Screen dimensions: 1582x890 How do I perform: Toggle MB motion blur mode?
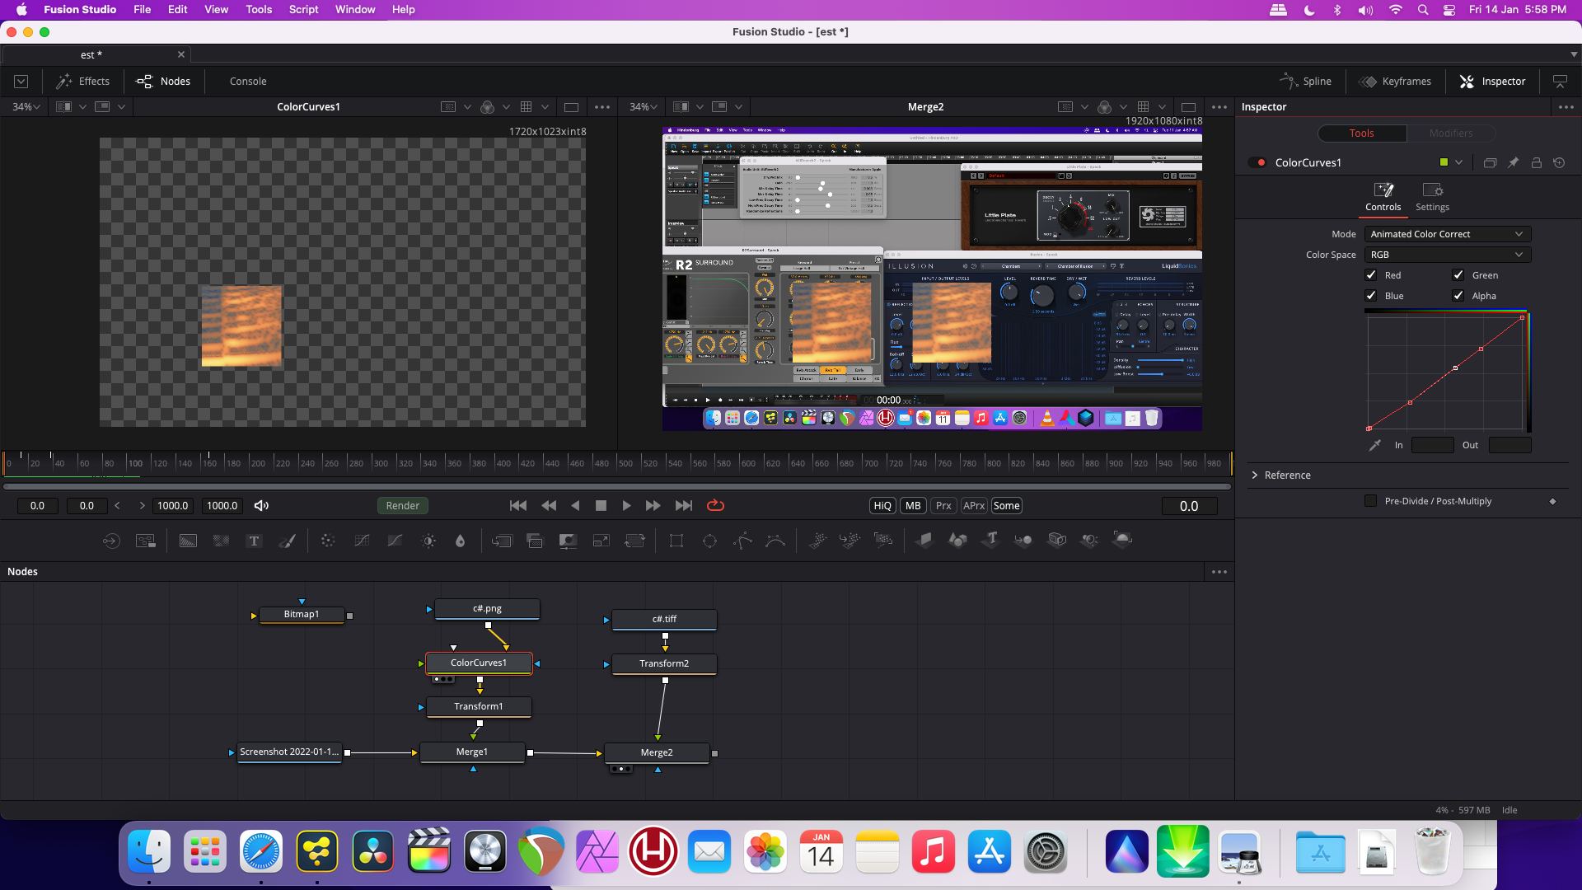913,506
